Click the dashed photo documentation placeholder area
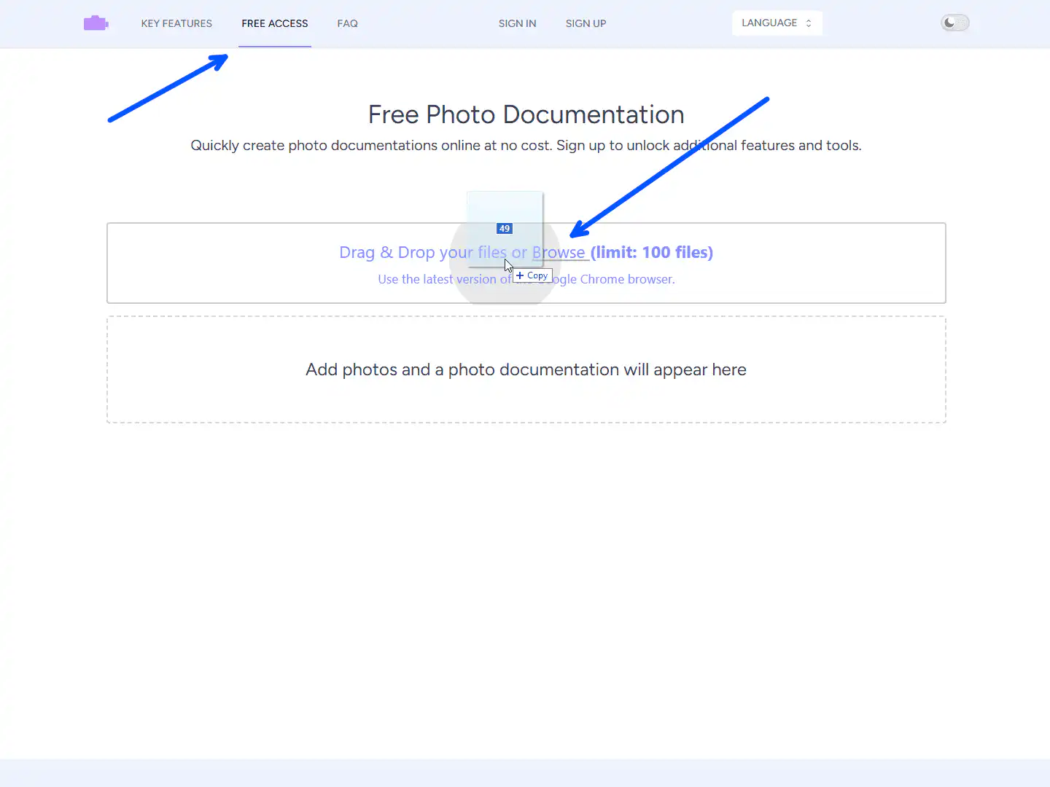Image resolution: width=1050 pixels, height=787 pixels. (x=526, y=369)
